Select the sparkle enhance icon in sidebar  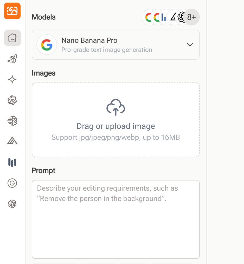12,79
